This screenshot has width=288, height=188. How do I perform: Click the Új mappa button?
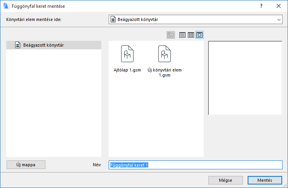26,165
